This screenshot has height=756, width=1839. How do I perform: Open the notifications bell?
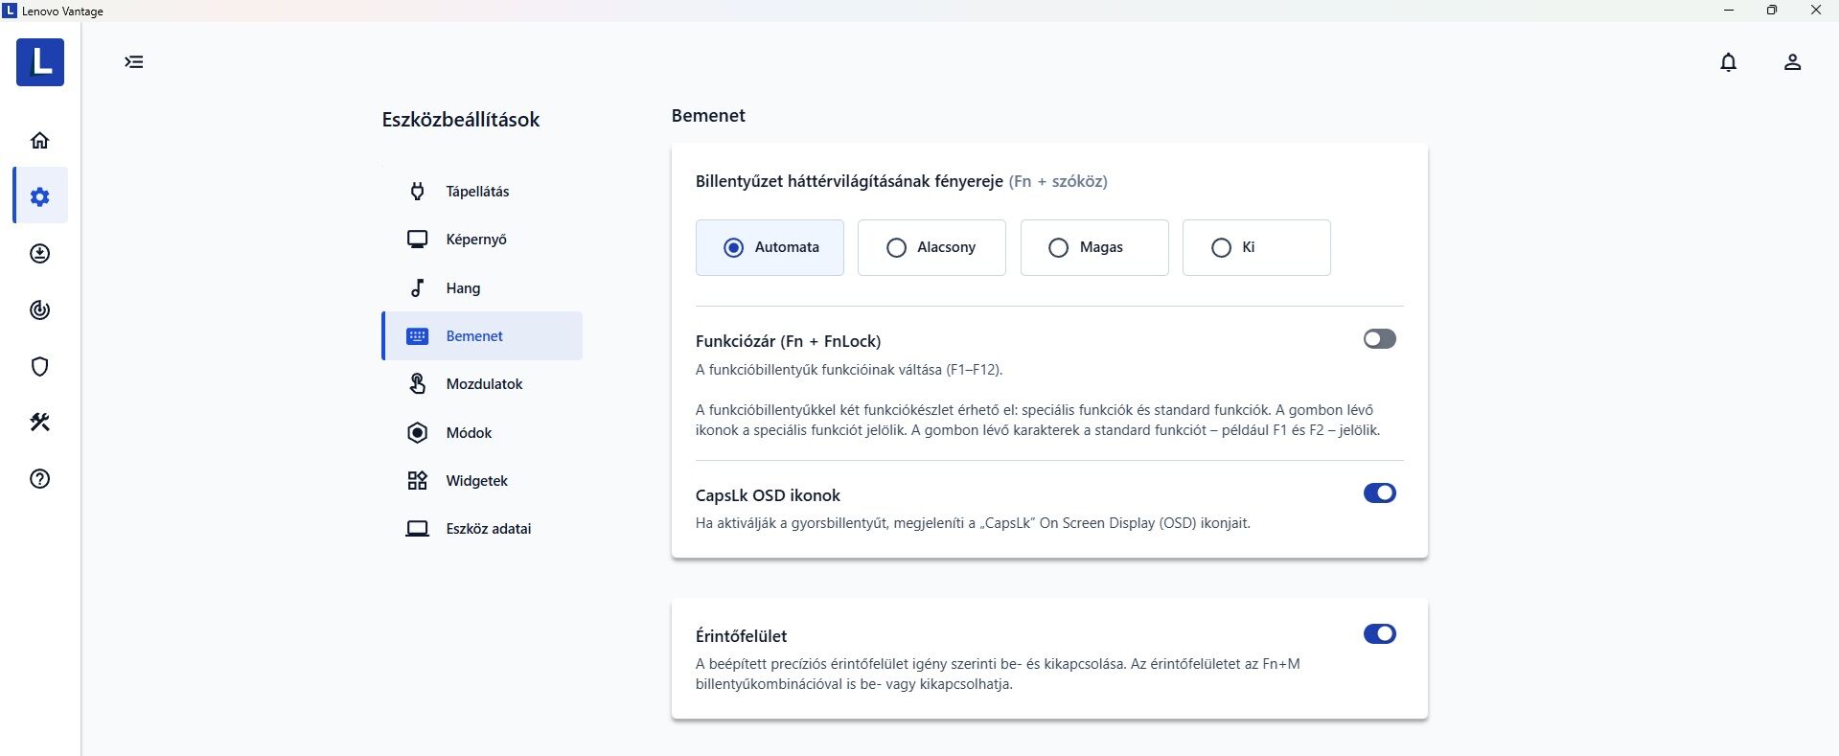(x=1728, y=62)
